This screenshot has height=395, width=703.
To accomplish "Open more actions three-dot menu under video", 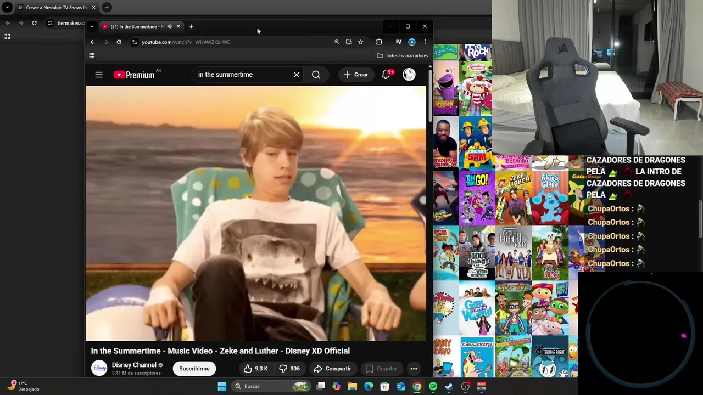I will tap(414, 369).
